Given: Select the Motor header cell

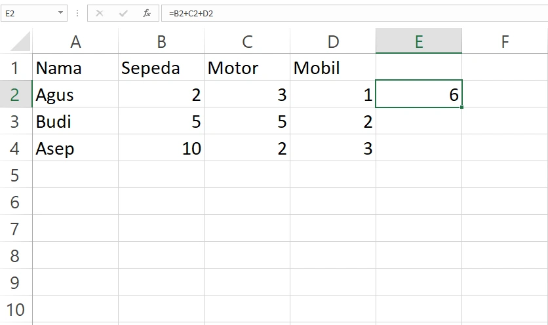Looking at the screenshot, I should point(247,67).
